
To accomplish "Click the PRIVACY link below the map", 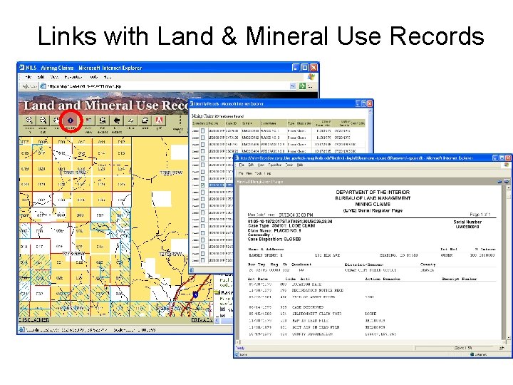I will [202, 319].
